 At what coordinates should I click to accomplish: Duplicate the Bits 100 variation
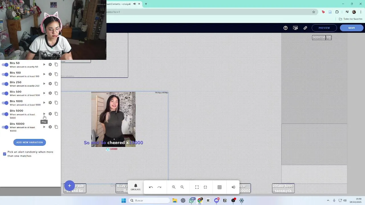pyautogui.click(x=56, y=74)
